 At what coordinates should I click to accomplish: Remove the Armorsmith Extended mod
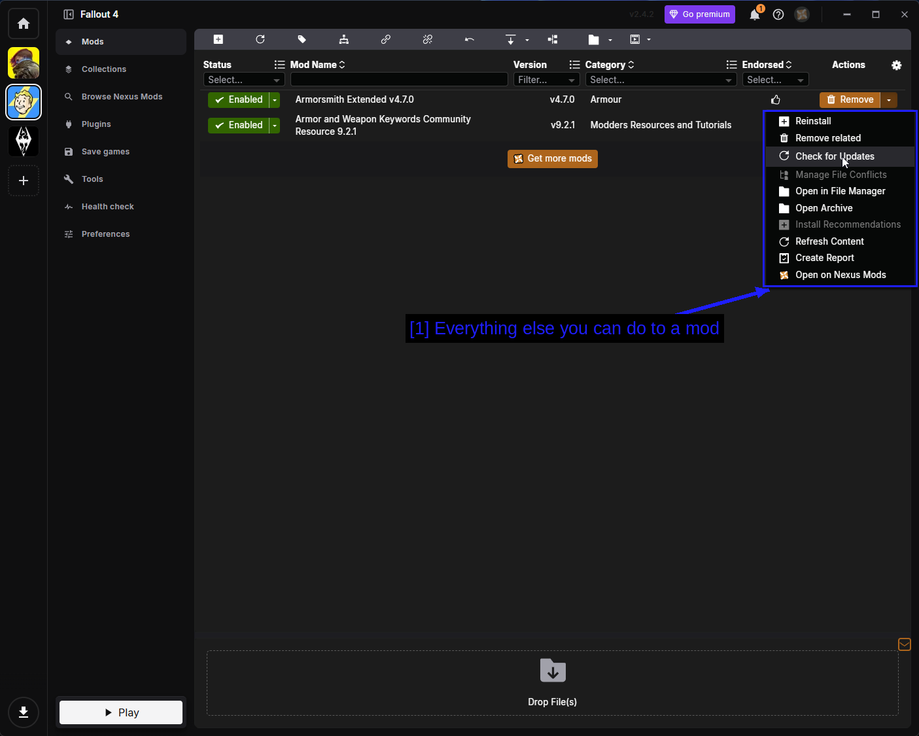pyautogui.click(x=850, y=99)
